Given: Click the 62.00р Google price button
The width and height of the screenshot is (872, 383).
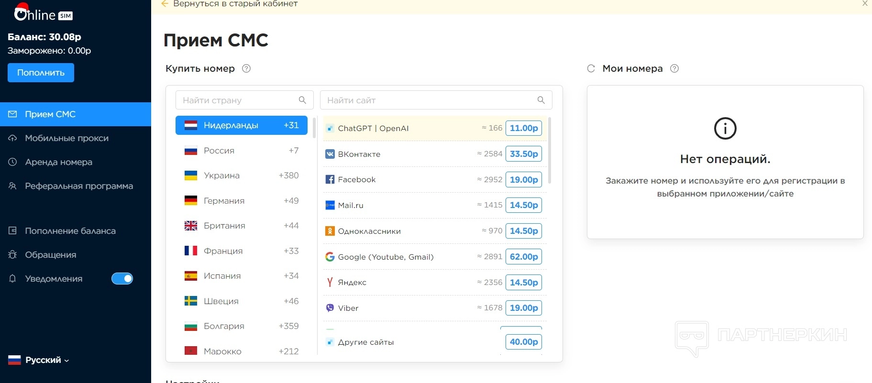Looking at the screenshot, I should [524, 257].
